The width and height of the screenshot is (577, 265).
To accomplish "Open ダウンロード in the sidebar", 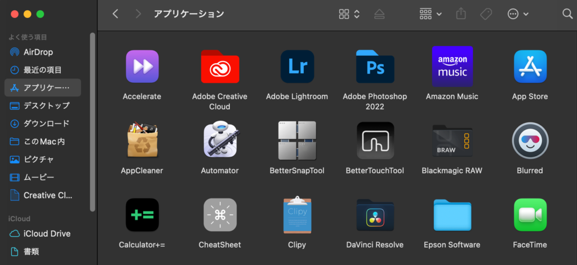I will pos(43,123).
